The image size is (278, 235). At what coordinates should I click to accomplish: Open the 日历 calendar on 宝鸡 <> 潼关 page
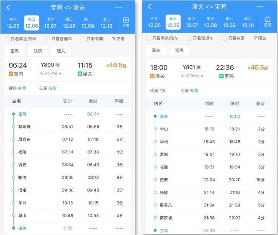(x=126, y=22)
